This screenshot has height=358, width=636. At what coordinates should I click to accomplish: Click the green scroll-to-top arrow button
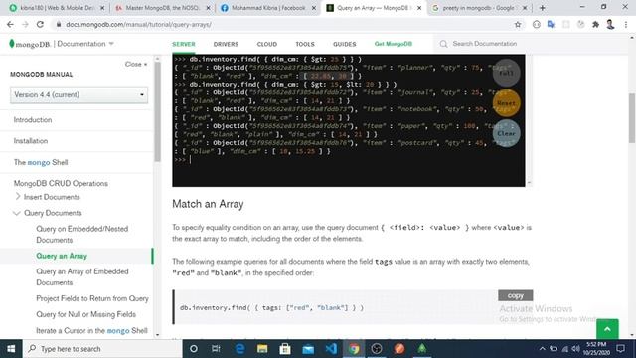tap(607, 329)
